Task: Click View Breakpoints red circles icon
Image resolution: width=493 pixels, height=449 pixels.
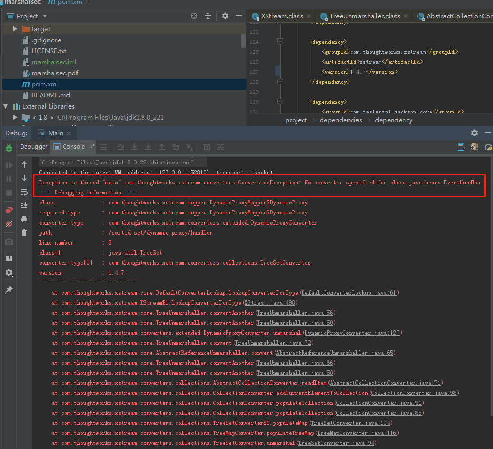Action: pyautogui.click(x=9, y=210)
